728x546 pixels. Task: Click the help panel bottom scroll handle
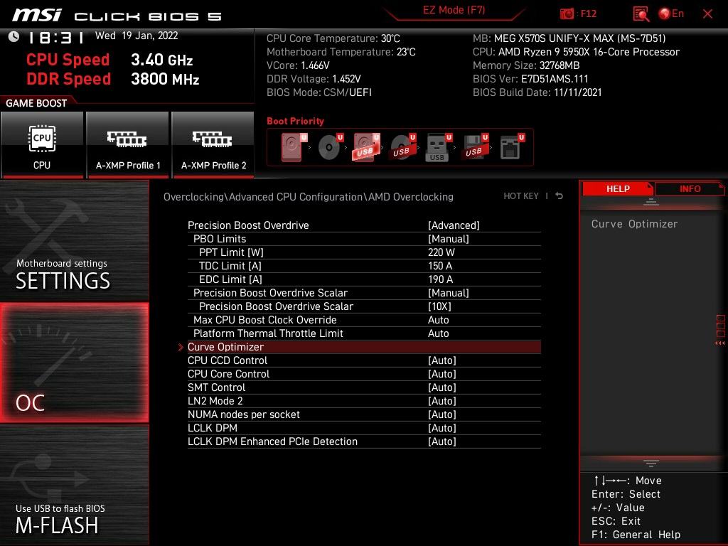(x=651, y=463)
